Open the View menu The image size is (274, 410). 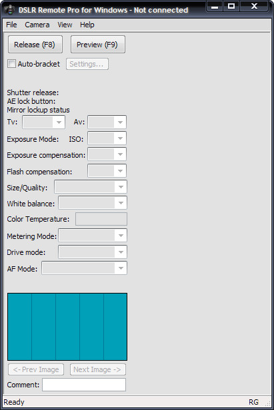click(x=65, y=25)
